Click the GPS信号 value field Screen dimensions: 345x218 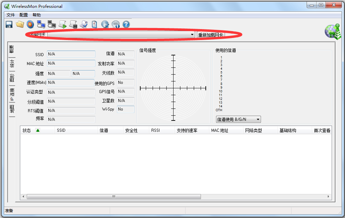(126, 91)
